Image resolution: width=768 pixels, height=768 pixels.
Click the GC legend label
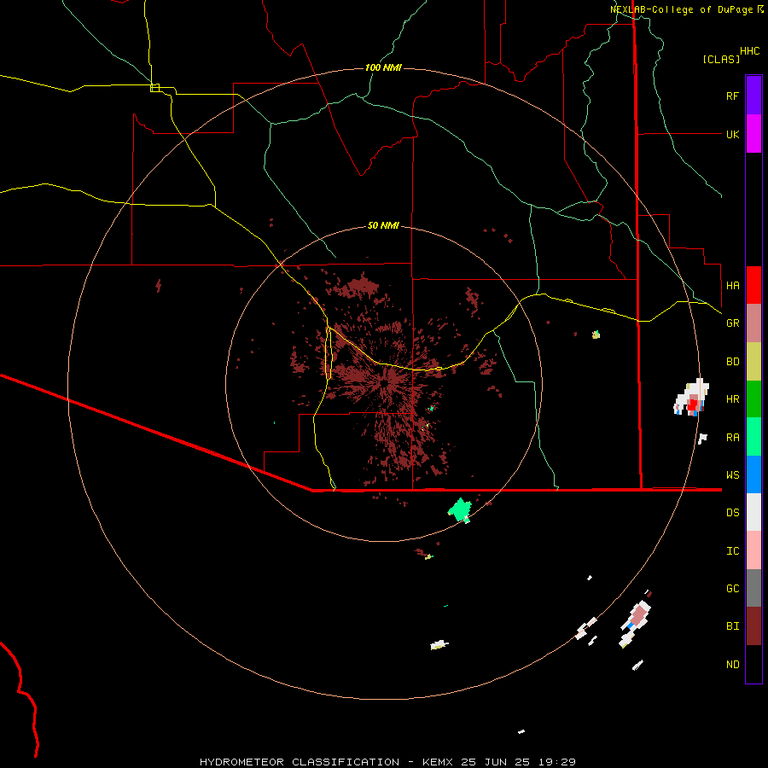[732, 589]
